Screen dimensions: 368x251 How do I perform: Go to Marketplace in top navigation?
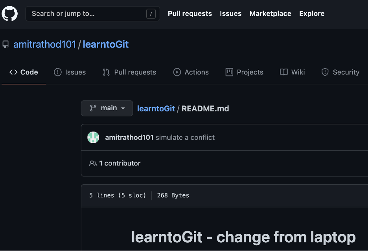tap(270, 14)
